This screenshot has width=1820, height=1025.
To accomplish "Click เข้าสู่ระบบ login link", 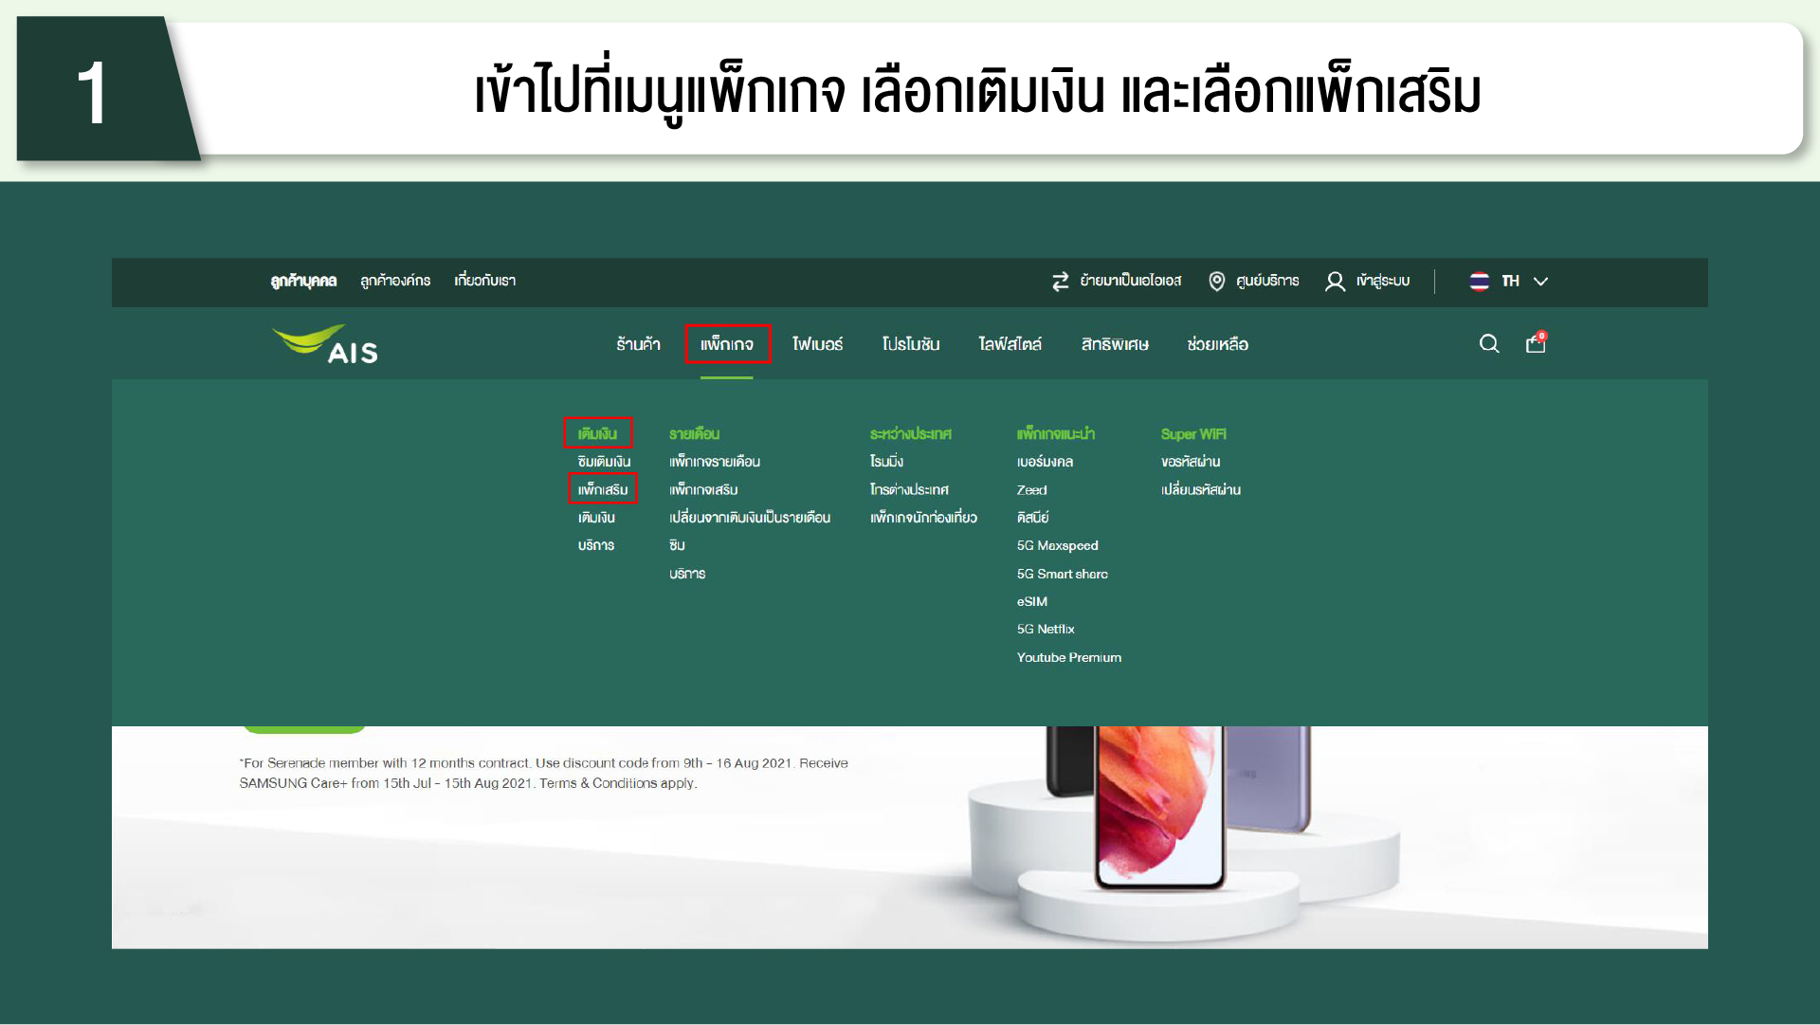I will coord(1383,281).
